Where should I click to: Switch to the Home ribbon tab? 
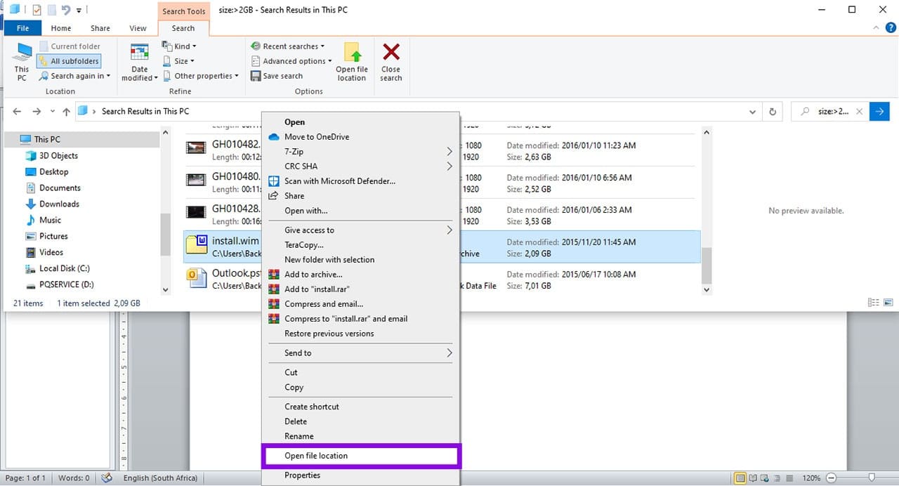pyautogui.click(x=61, y=28)
